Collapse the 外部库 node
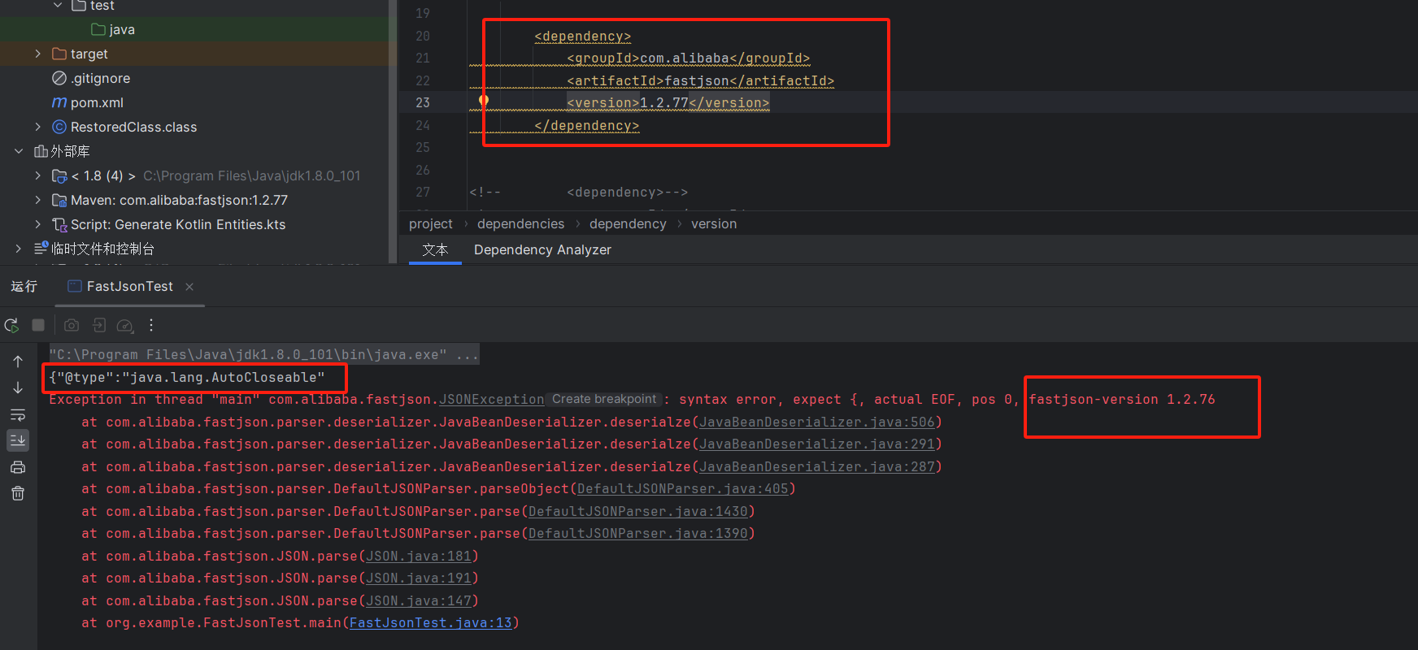Screen dimensions: 1418x650 click(x=19, y=151)
